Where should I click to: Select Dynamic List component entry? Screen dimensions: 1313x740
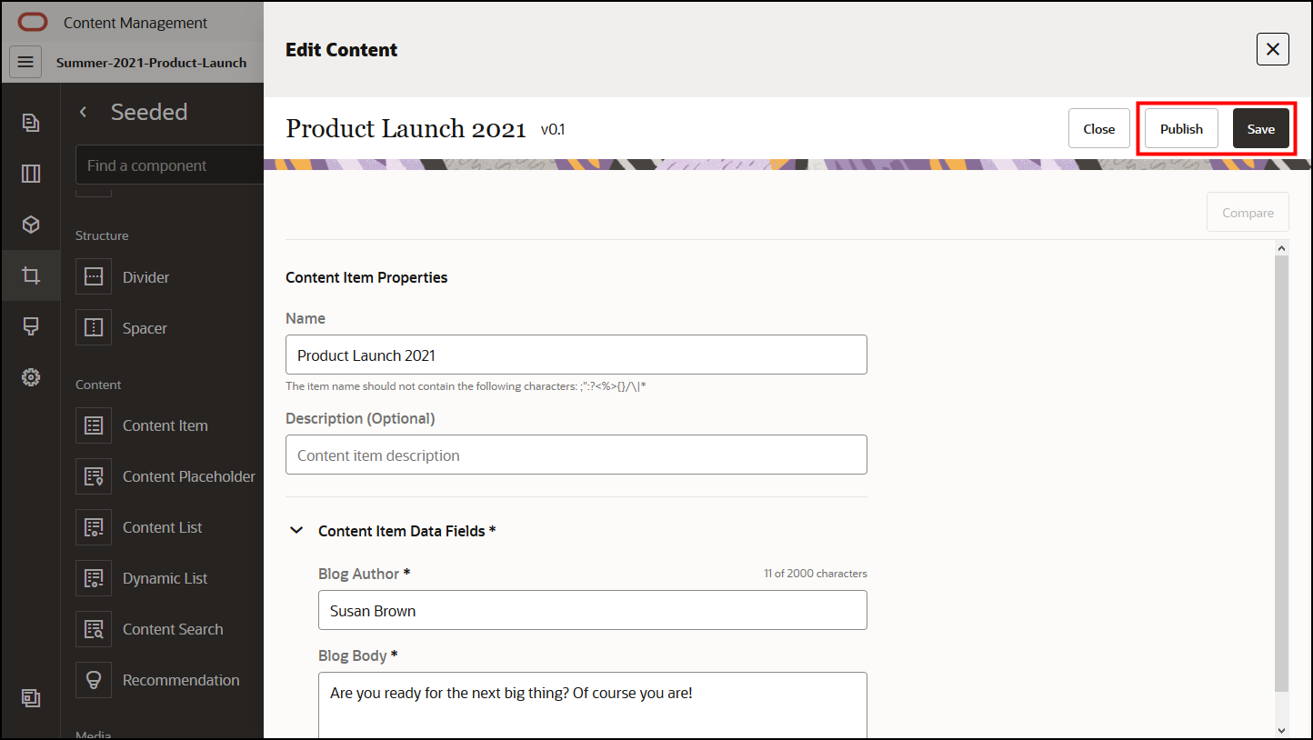tap(165, 578)
